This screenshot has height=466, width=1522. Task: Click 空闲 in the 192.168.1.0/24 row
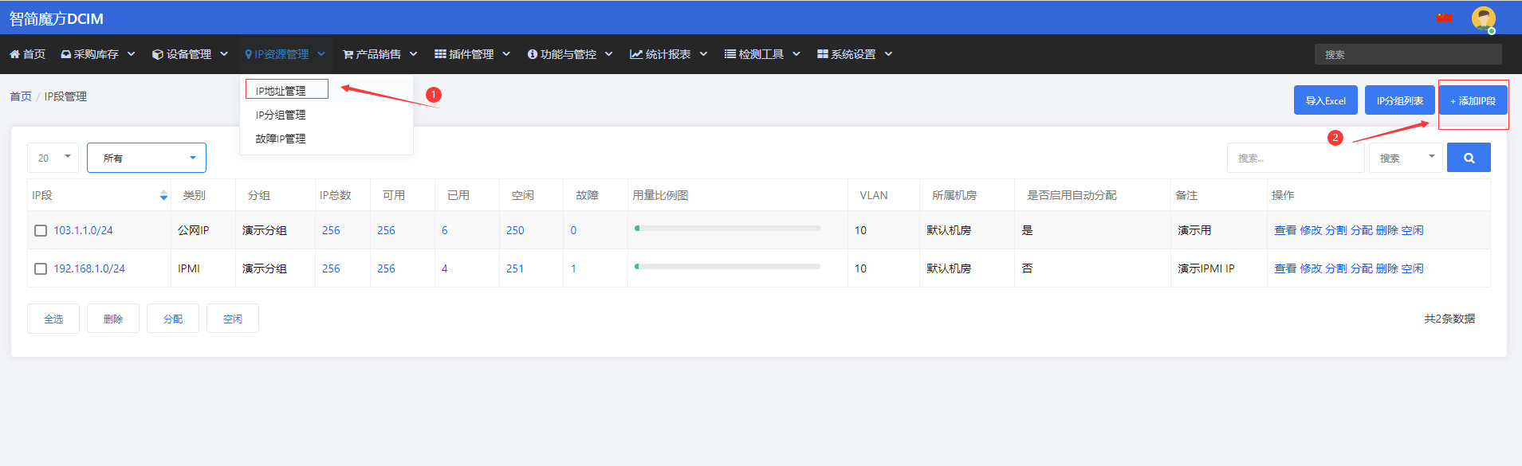1413,268
